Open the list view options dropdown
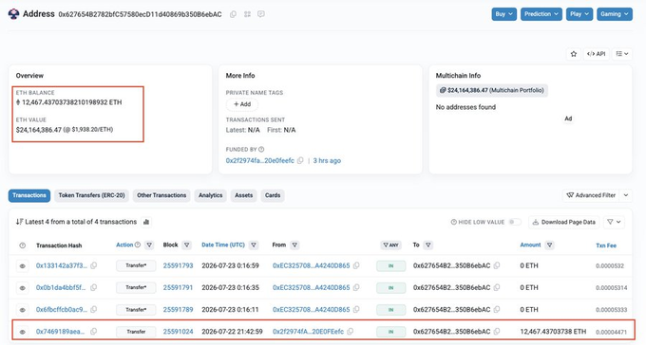Image resolution: width=646 pixels, height=345 pixels. point(622,54)
